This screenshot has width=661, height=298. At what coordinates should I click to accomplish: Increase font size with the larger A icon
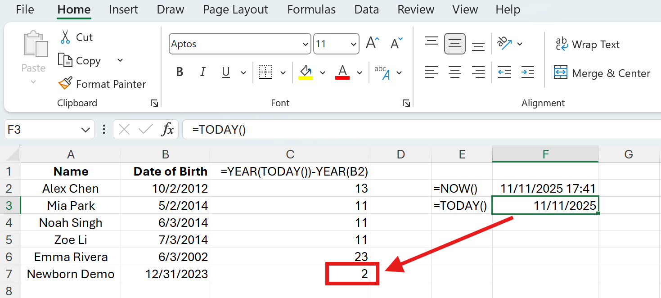[x=373, y=44]
